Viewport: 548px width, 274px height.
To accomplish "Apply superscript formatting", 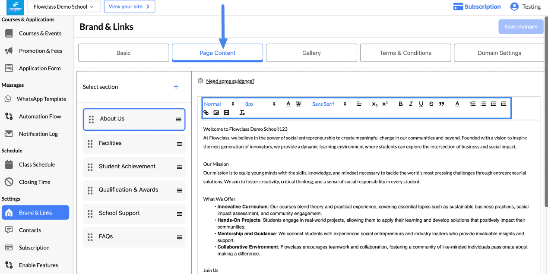I will click(385, 104).
